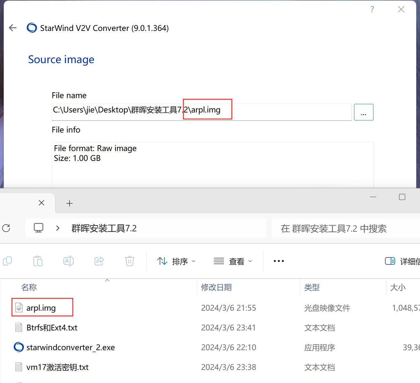The width and height of the screenshot is (420, 383).
Task: Click date 2024/3/6 21:55 of arpl.img
Action: [x=228, y=308]
